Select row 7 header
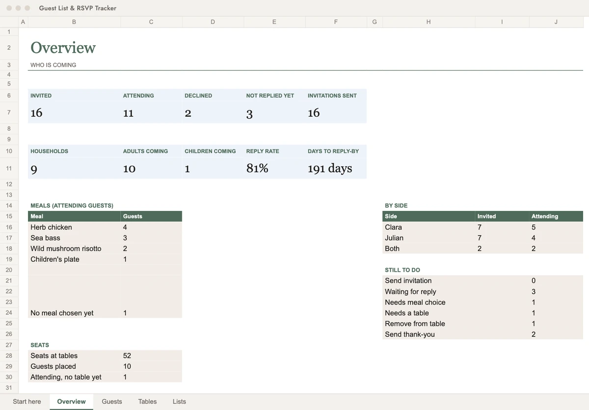 (9, 112)
